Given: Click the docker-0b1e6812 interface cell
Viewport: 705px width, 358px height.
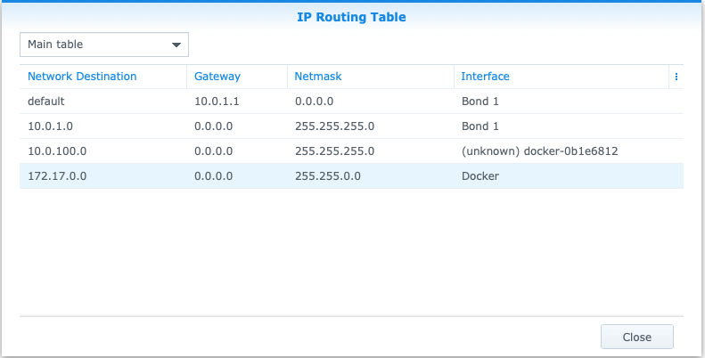Looking at the screenshot, I should point(539,151).
